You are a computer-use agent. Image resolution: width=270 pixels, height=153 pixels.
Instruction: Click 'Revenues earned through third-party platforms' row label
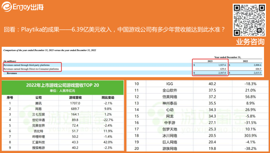[26, 65]
